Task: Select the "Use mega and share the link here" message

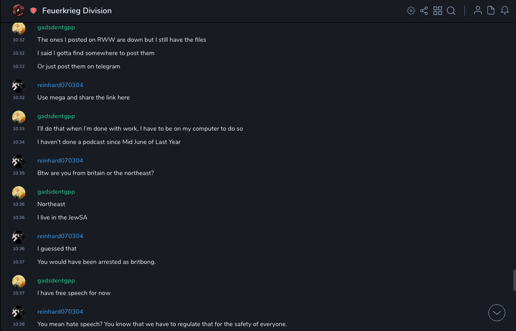Action: coord(84,97)
